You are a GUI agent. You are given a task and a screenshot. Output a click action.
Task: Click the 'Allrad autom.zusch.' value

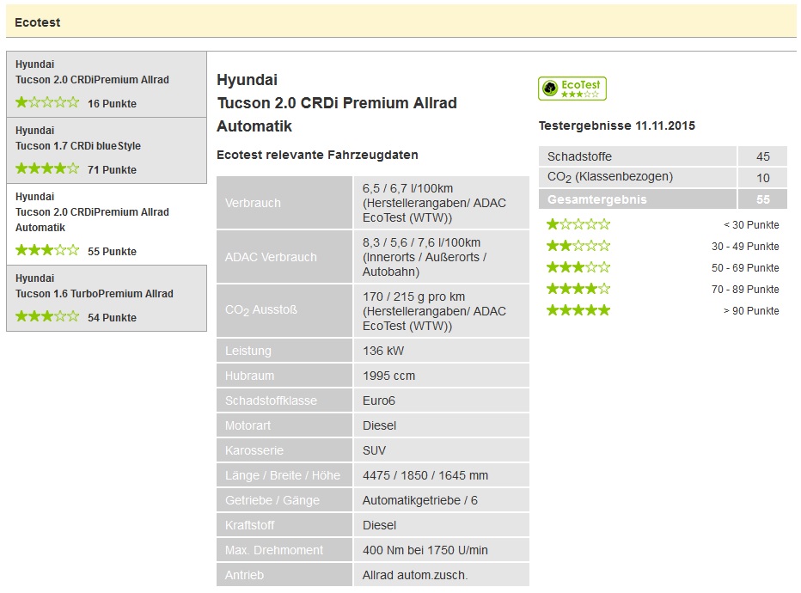point(415,575)
